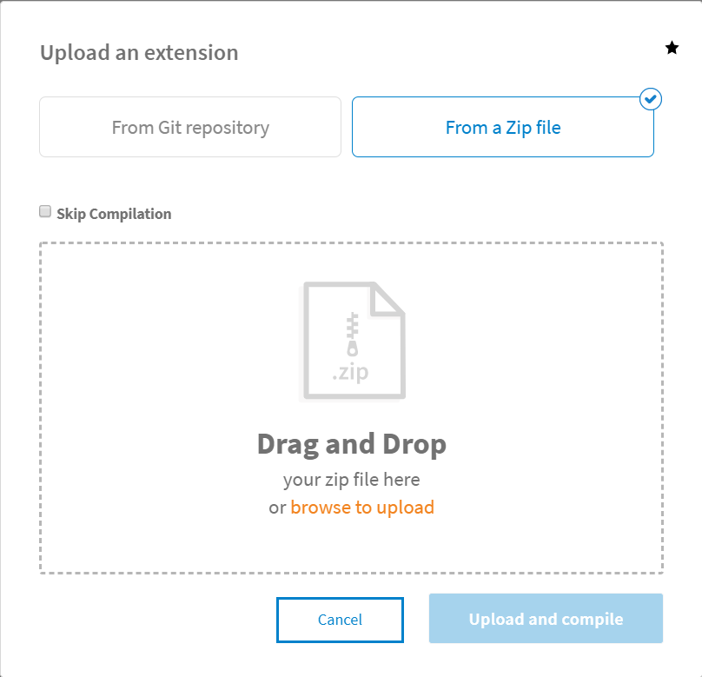Click the zipper graphic on the file icon

tap(352, 334)
